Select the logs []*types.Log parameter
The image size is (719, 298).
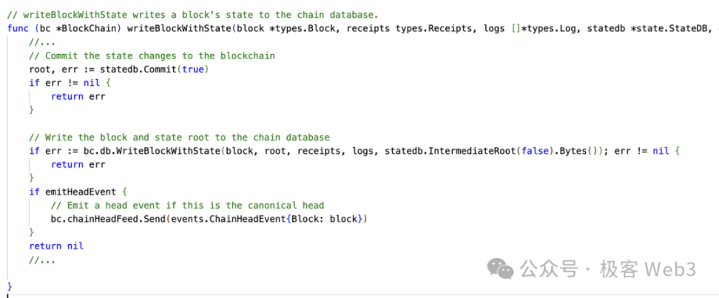[x=530, y=29]
